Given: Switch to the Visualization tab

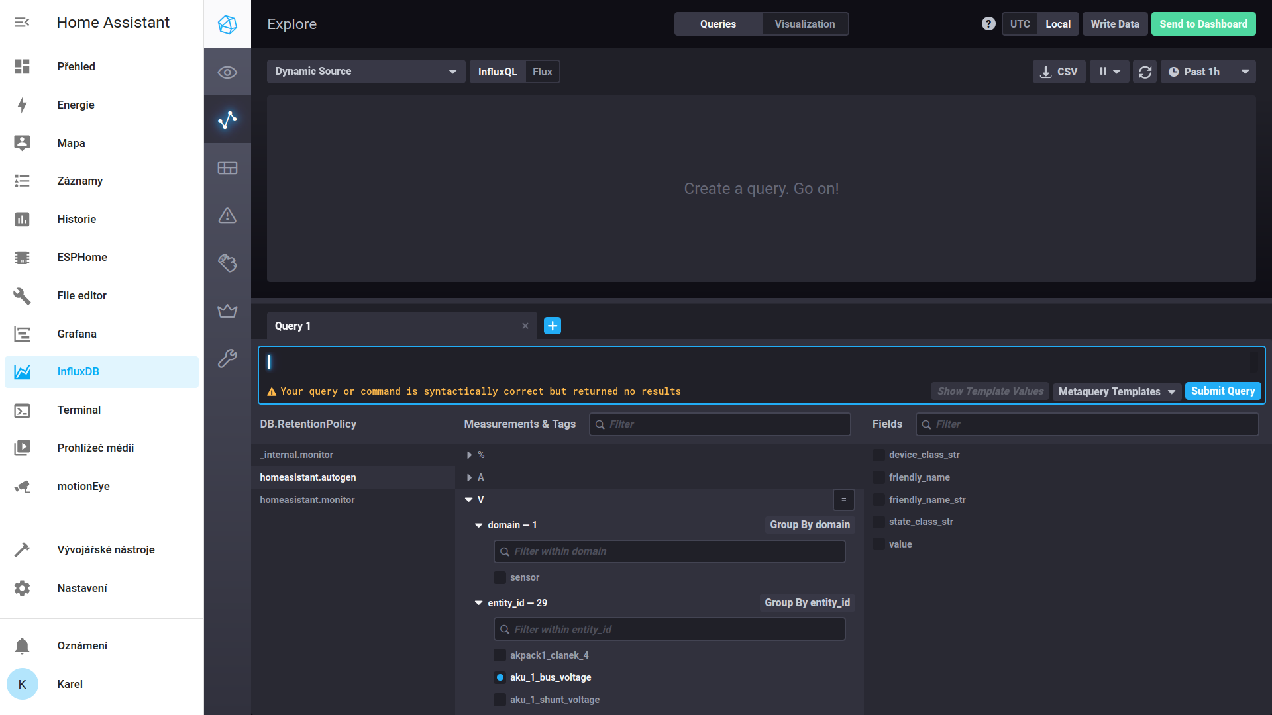Looking at the screenshot, I should tap(805, 24).
